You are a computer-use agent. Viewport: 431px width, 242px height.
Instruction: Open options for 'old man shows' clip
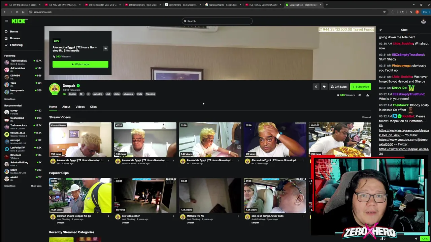[108, 216]
